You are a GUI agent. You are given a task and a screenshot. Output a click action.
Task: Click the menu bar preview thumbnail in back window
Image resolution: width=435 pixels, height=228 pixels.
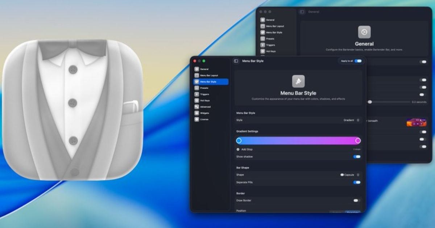click(417, 122)
